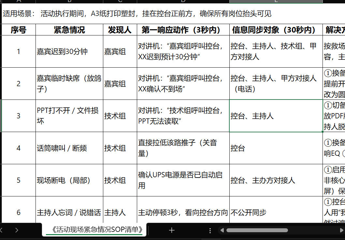The height and width of the screenshot is (240, 345).
Task: Select sequence number cell 5
Action: click(19, 180)
